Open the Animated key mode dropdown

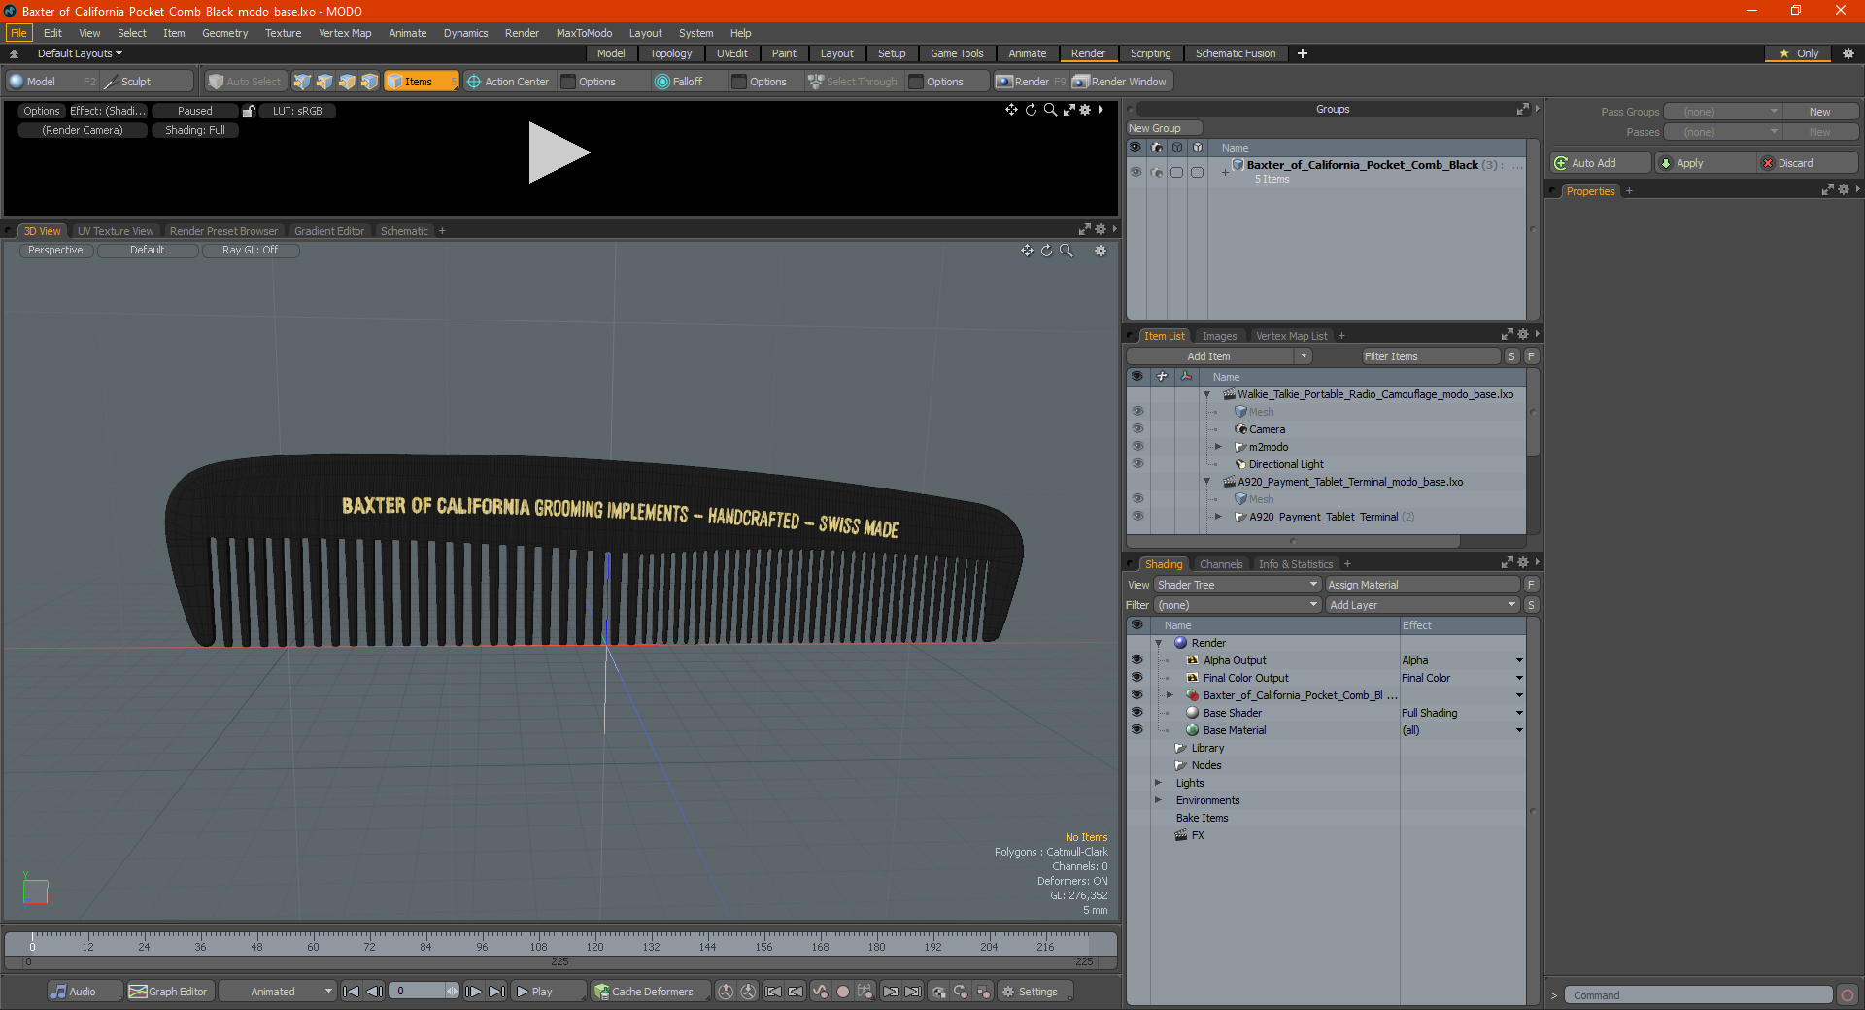click(277, 992)
